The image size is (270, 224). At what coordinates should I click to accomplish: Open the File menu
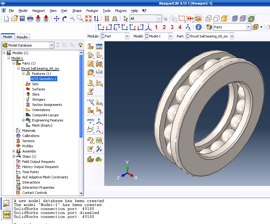(11, 11)
